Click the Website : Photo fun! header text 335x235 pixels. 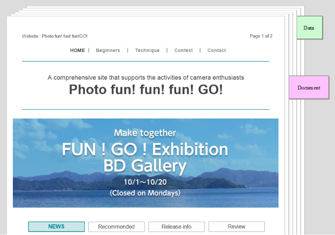pyautogui.click(x=55, y=36)
